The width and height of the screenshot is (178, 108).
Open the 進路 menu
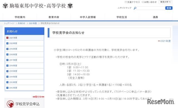(155, 17)
